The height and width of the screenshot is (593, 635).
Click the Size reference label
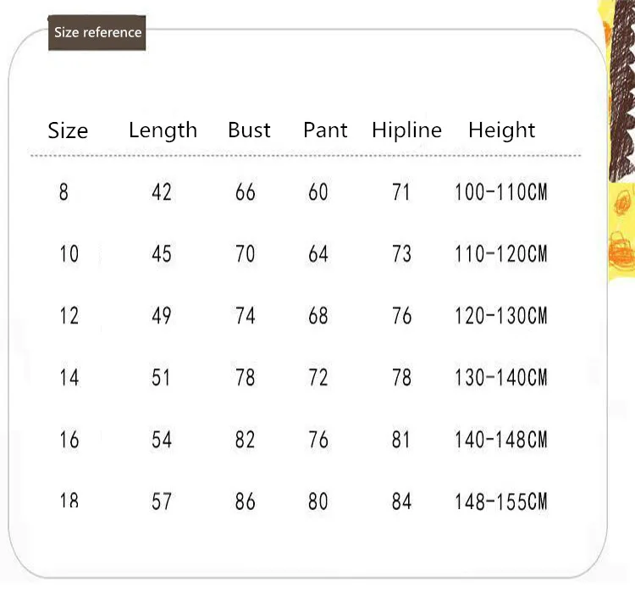coord(97,33)
